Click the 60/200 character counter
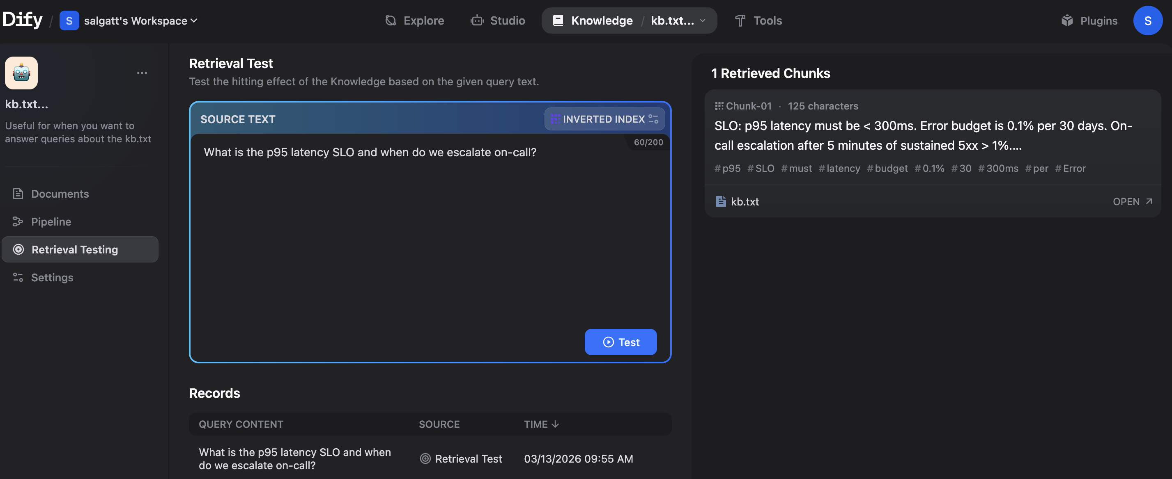 (x=648, y=142)
